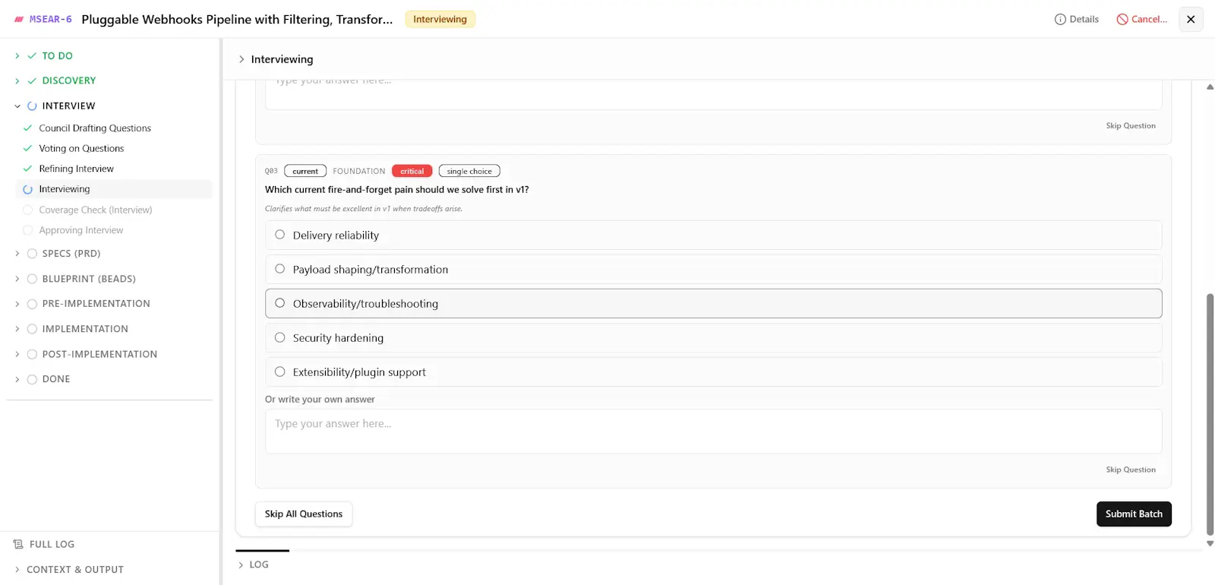Click the vertical scrollbar thumb
This screenshot has height=585, width=1215.
(1210, 414)
